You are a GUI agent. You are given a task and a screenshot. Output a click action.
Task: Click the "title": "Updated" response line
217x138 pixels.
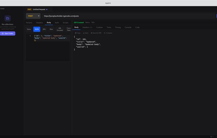[x=86, y=42]
